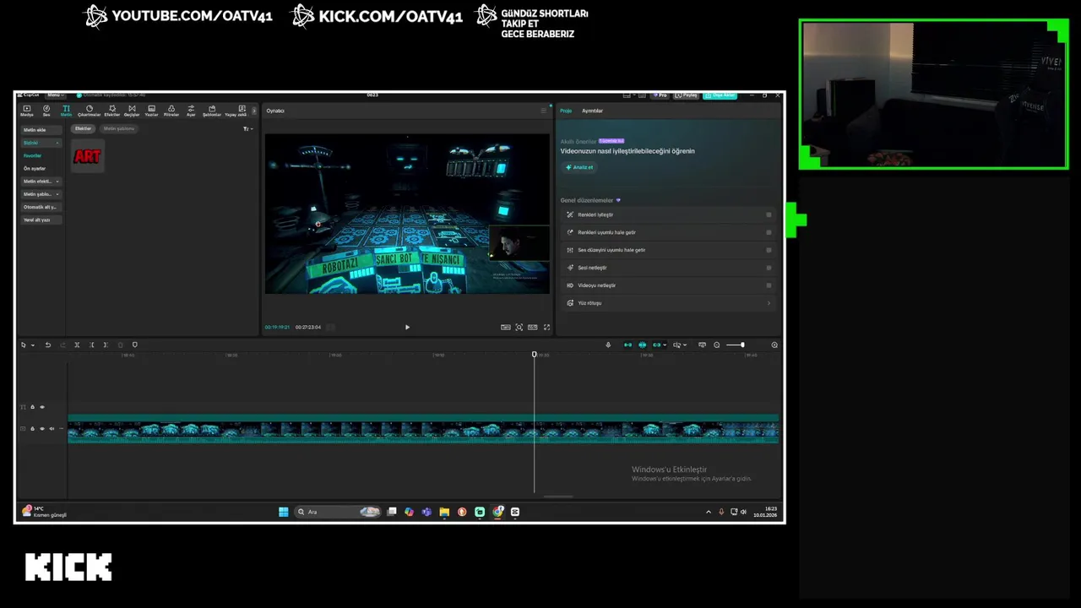1081x608 pixels.
Task: Toggle linkage option in timeline
Action: point(656,345)
